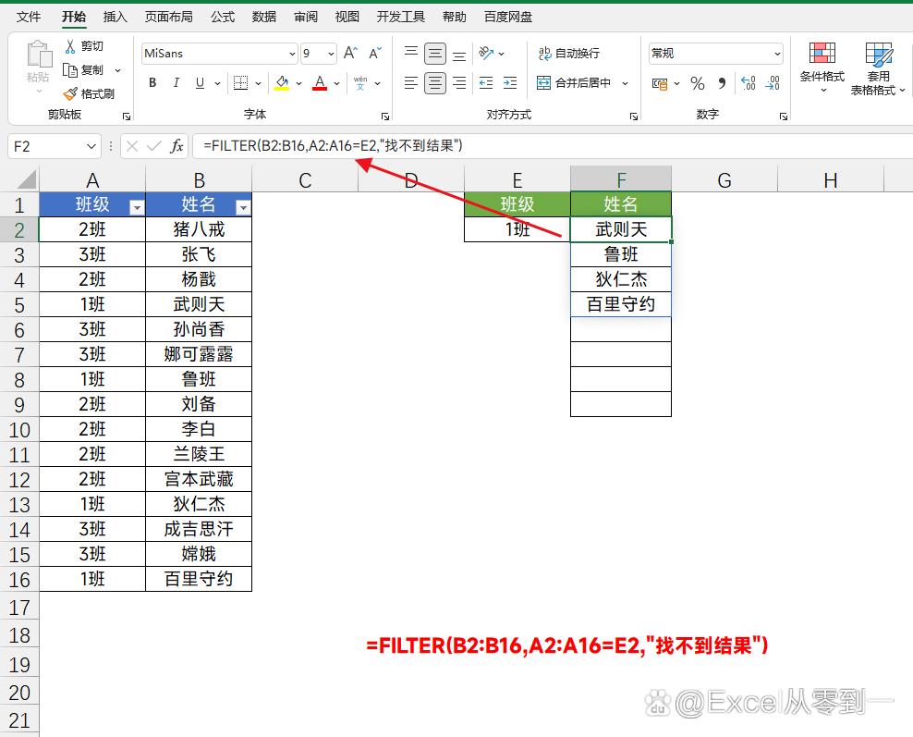Toggle align text left
Image resolution: width=913 pixels, height=737 pixels.
[411, 83]
